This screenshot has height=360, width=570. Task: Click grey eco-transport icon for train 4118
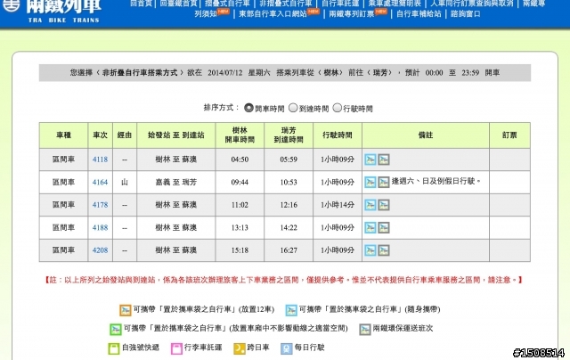(x=384, y=160)
